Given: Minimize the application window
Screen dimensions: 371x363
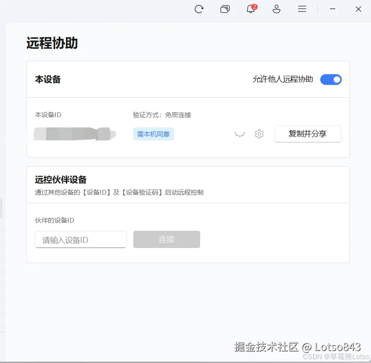Looking at the screenshot, I should pyautogui.click(x=333, y=9).
